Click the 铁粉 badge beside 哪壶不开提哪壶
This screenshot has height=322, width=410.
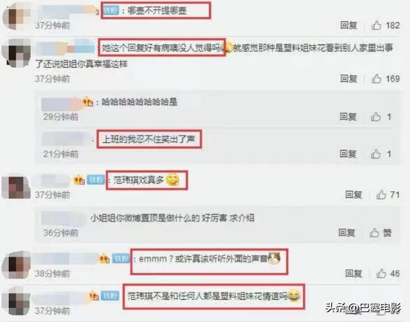click(x=111, y=10)
